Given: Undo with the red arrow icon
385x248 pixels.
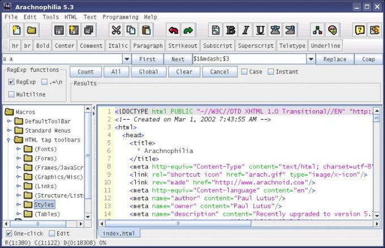Looking at the screenshot, I should point(173,30).
